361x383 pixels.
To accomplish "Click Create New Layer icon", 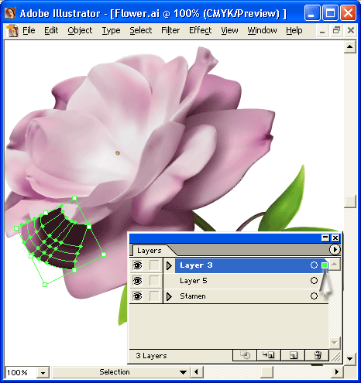I will 293,355.
